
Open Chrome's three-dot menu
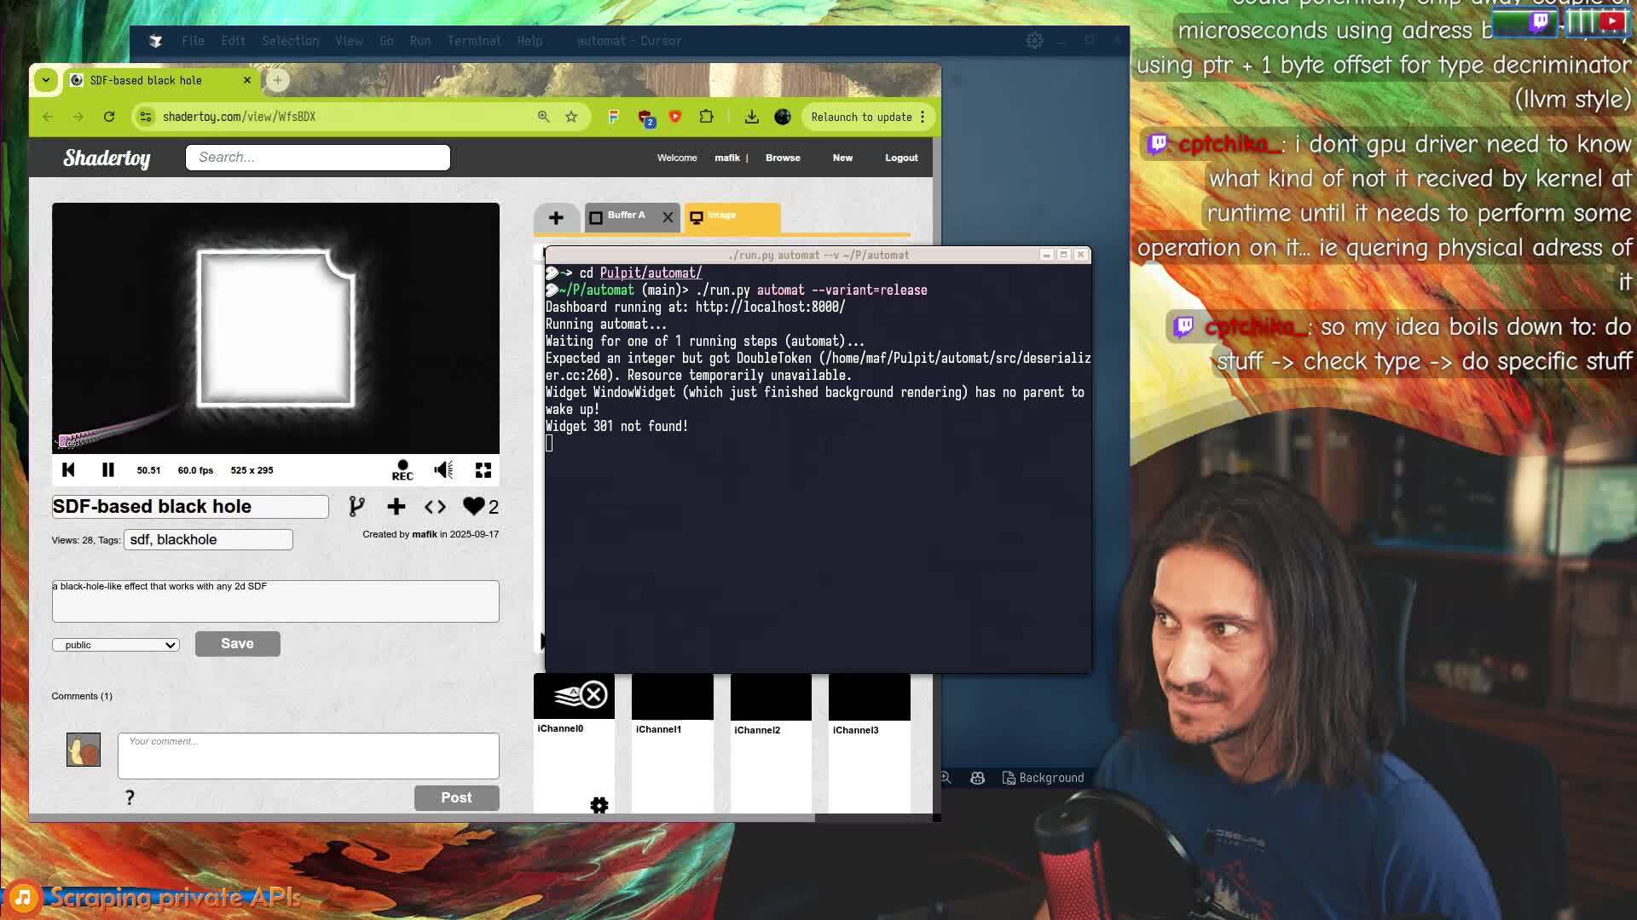click(923, 117)
